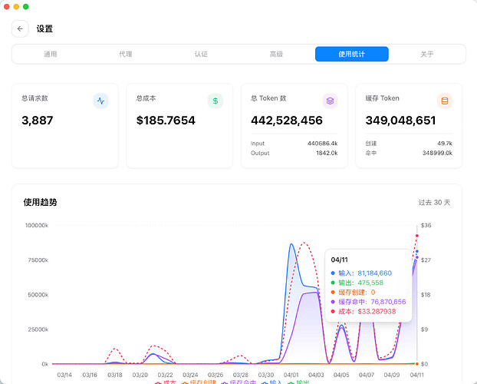Click the 命中 348999.0k value
This screenshot has width=477, height=384.
(437, 153)
